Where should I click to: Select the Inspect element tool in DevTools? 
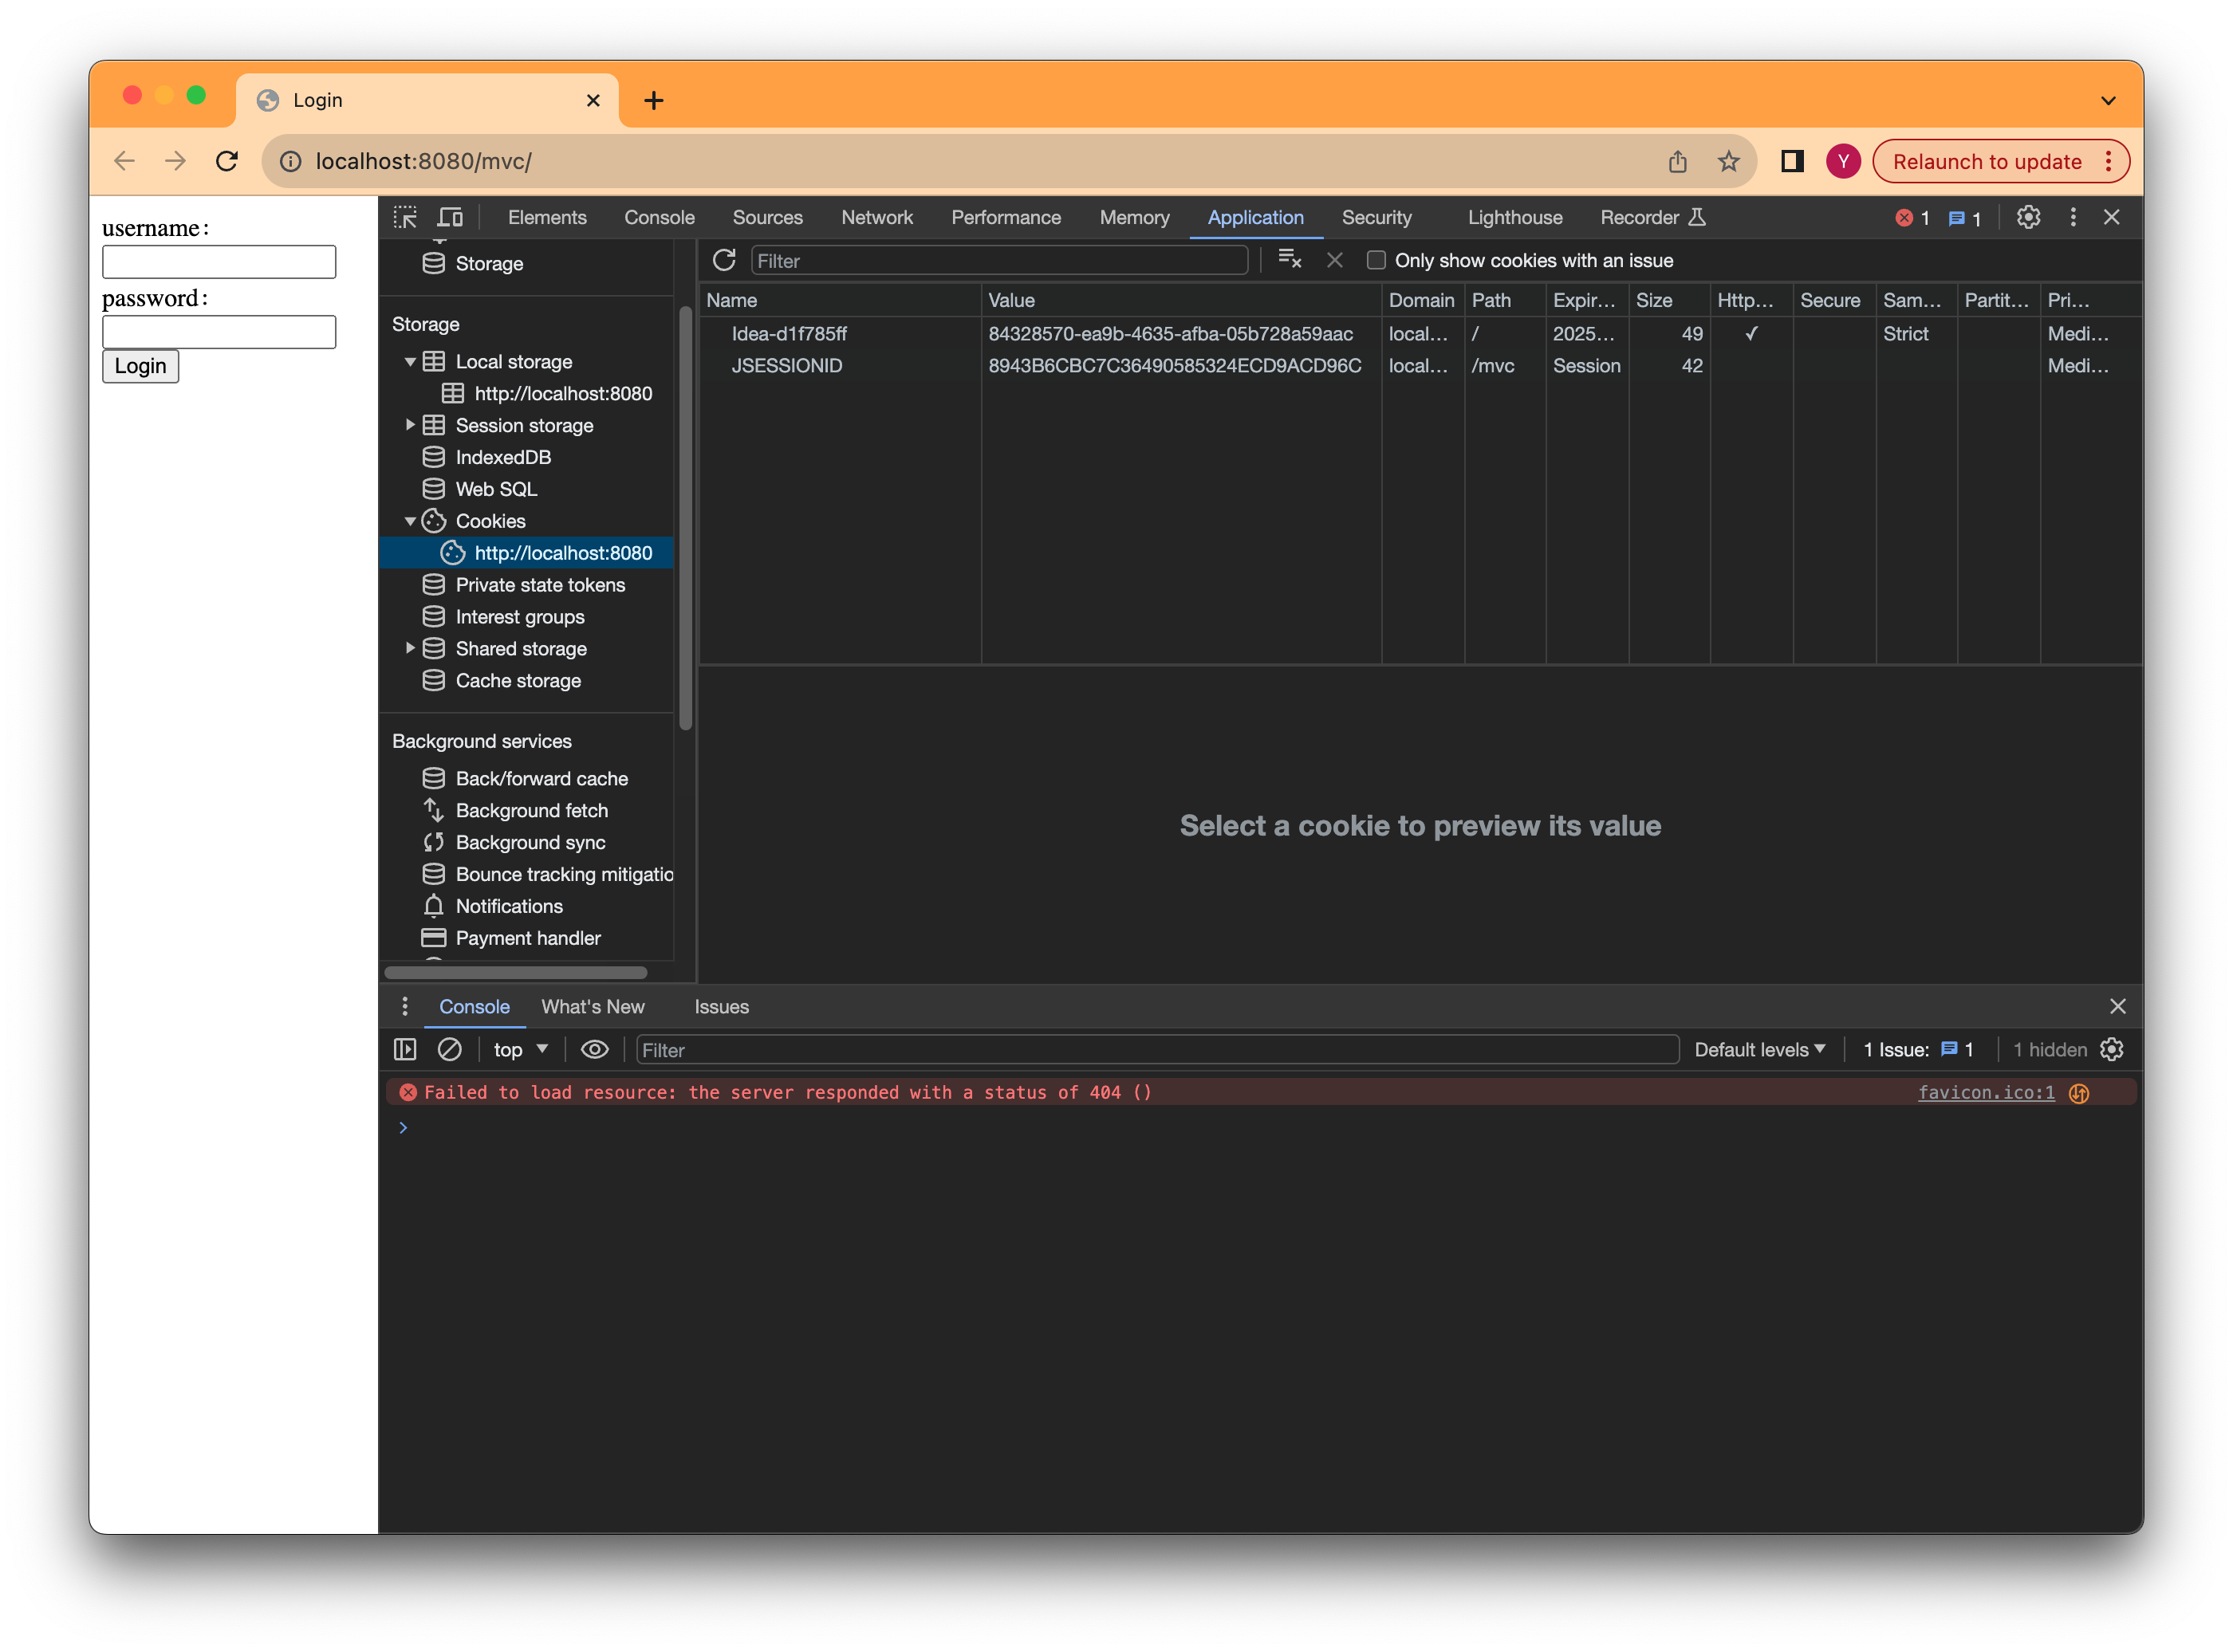tap(407, 217)
